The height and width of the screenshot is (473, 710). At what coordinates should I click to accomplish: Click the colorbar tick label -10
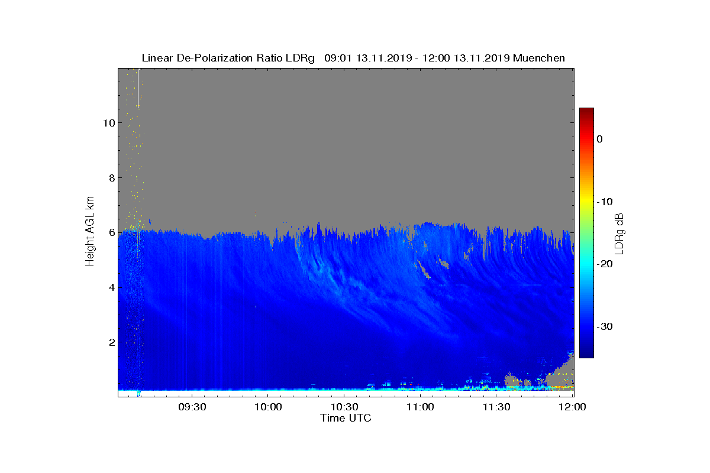pyautogui.click(x=604, y=202)
